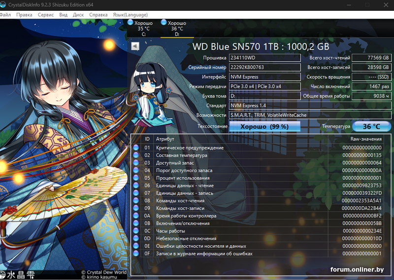The width and height of the screenshot is (394, 280).
Task: Click the 36 °C temperature button
Action: click(x=371, y=126)
